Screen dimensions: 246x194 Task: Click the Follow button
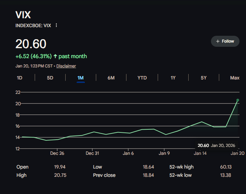click(x=225, y=41)
